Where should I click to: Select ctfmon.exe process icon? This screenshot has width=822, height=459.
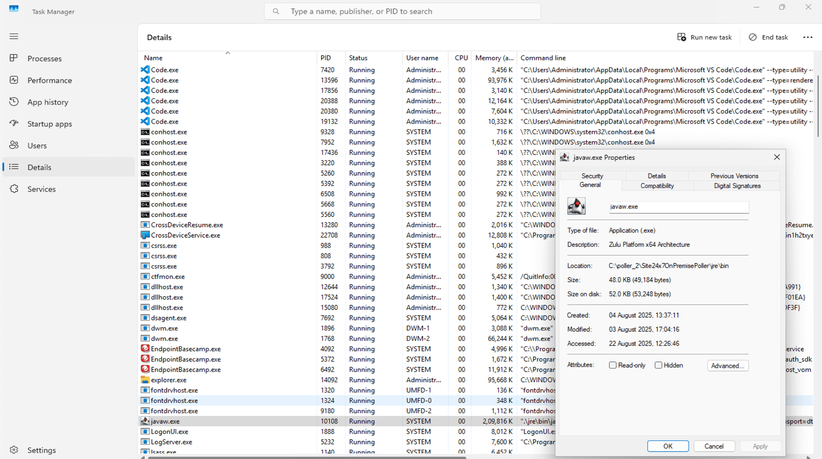coord(145,277)
